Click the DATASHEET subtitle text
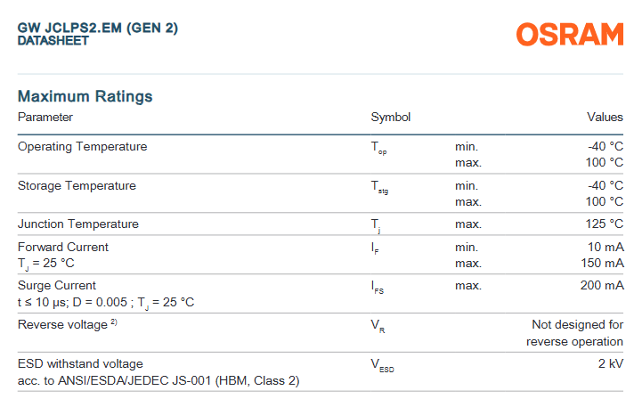 tap(53, 41)
